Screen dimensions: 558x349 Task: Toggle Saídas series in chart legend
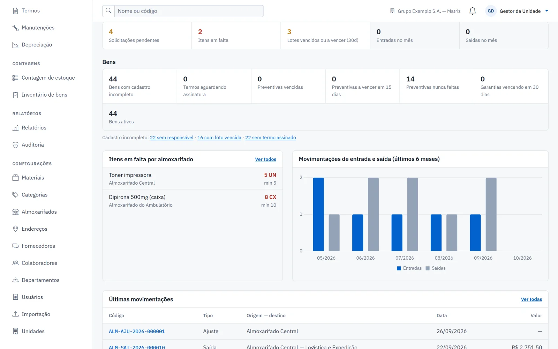tap(436, 268)
